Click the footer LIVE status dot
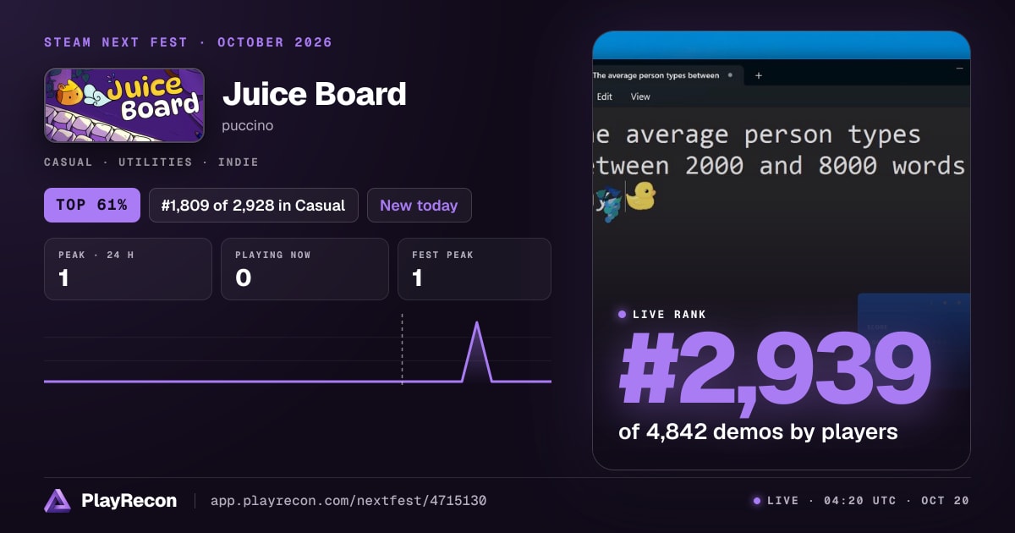Image resolution: width=1015 pixels, height=533 pixels. click(x=757, y=501)
